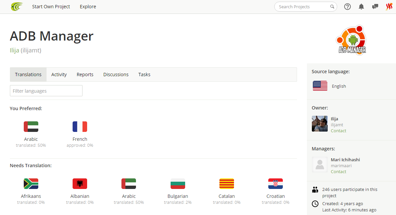Click 'Created: 4 years ago' text
Image resolution: width=396 pixels, height=215 pixels.
tap(343, 203)
